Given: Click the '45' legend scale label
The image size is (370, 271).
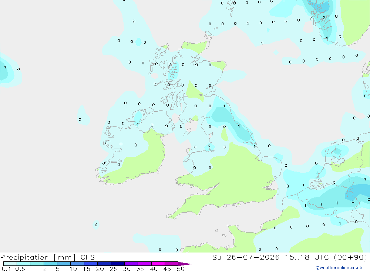Looking at the screenshot, I should pos(167,269).
